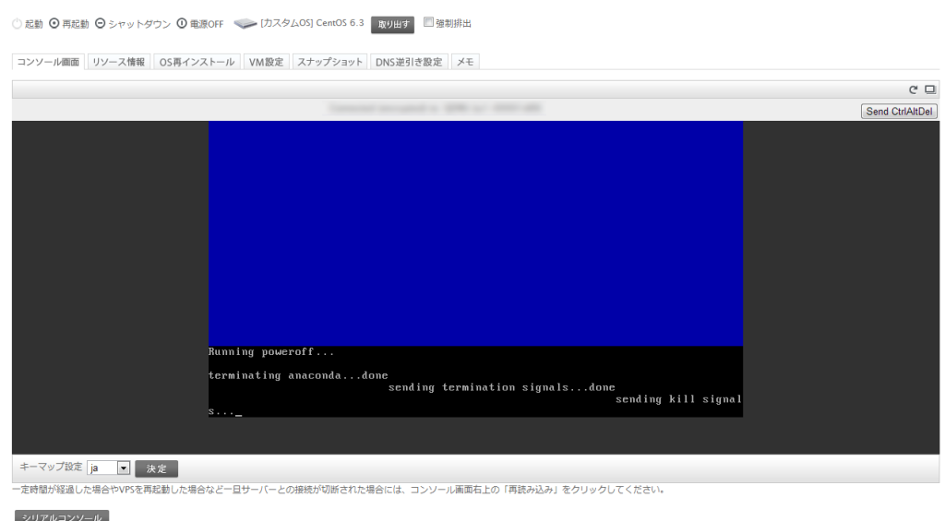Click the 取り出す eject button
Screen dimensions: 945x521
[391, 25]
